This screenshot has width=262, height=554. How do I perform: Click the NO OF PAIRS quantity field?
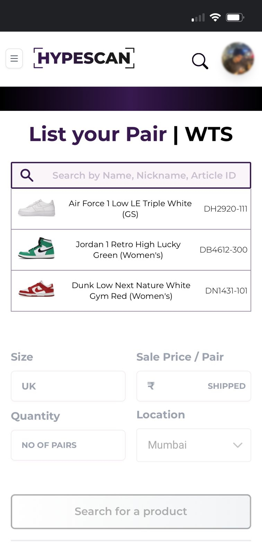click(x=68, y=445)
